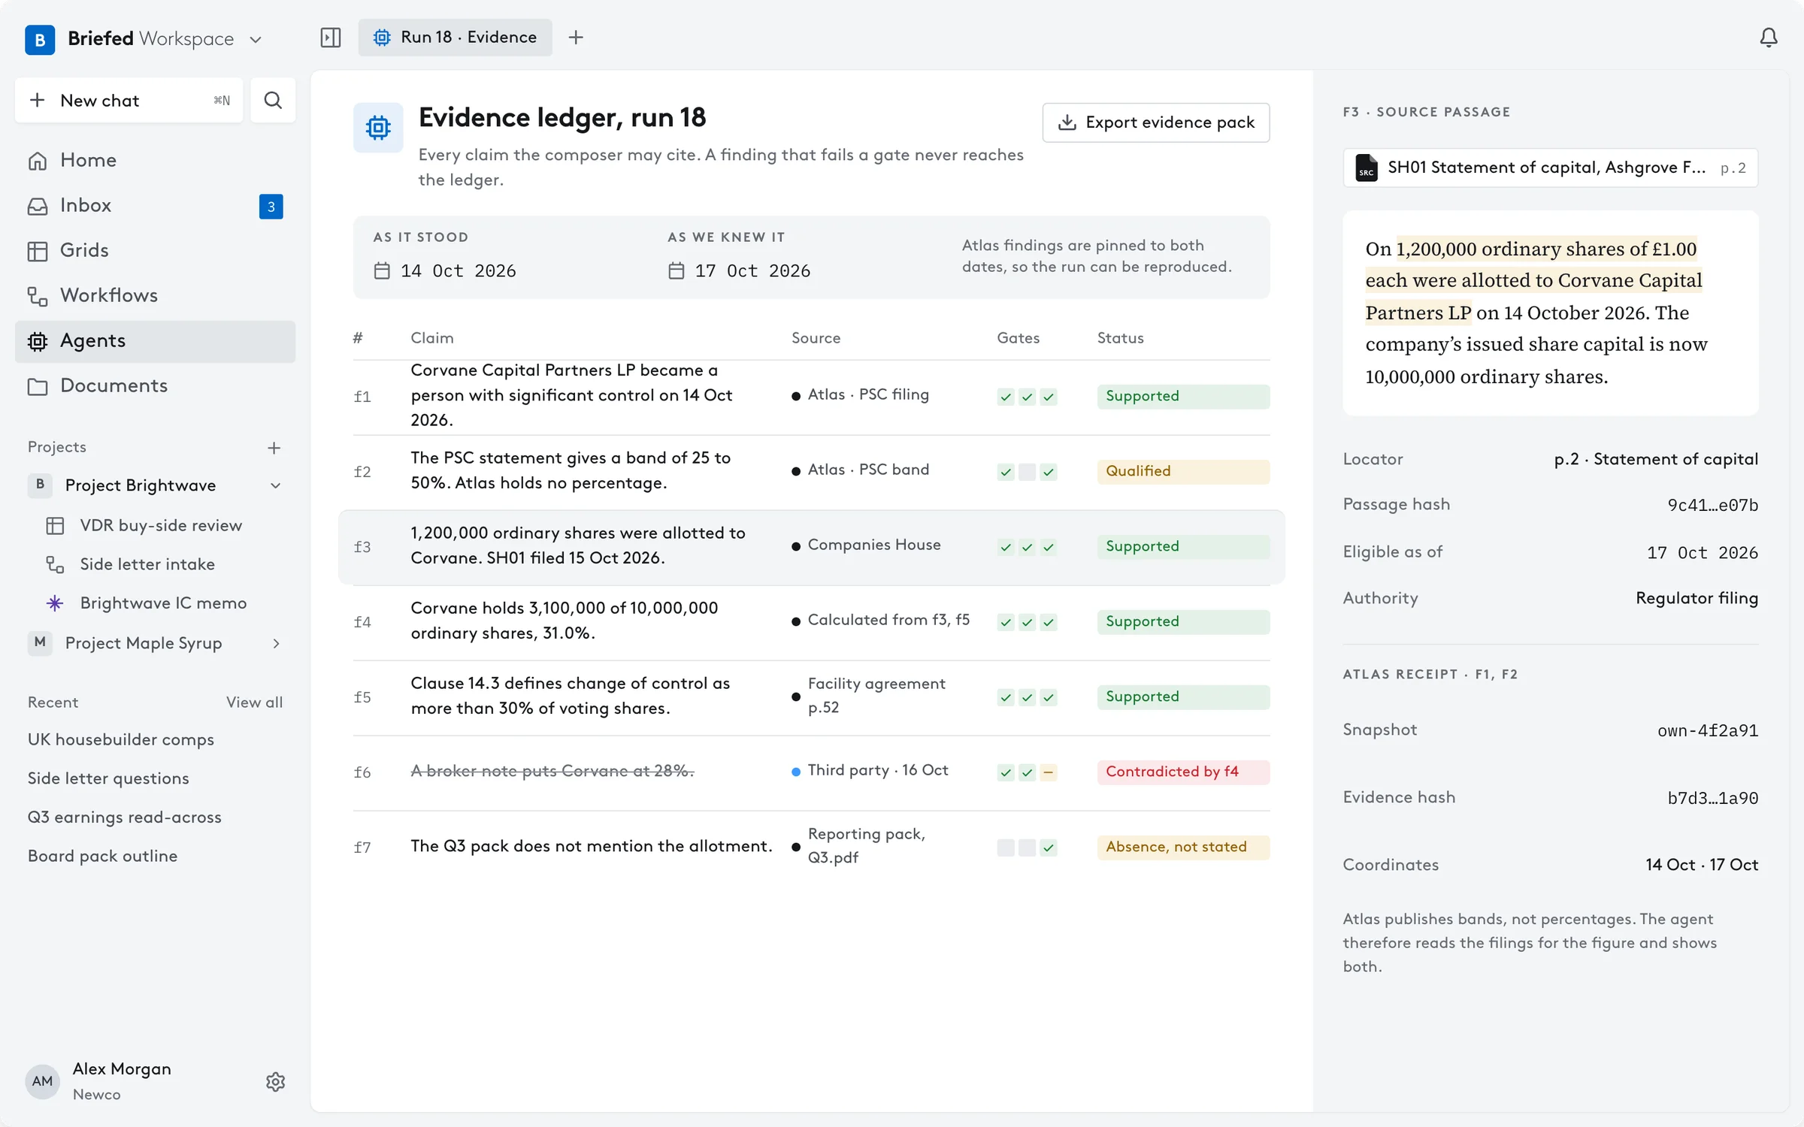Click the Qualified status badge
Image resolution: width=1804 pixels, height=1127 pixels.
[x=1183, y=471]
